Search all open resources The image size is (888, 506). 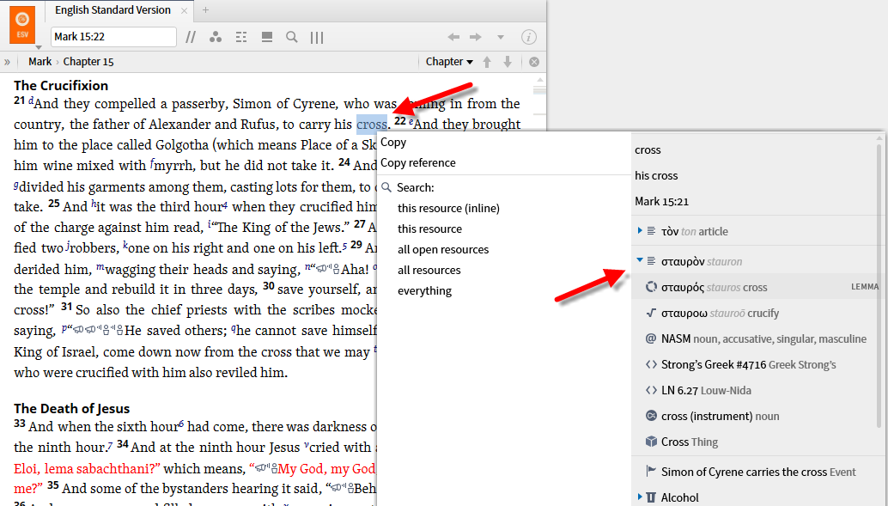[443, 249]
